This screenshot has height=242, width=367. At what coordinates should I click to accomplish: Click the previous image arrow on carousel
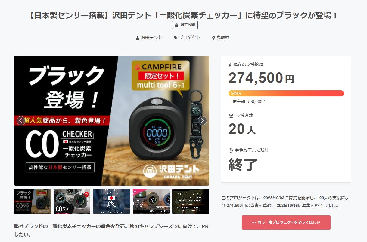pos(21,121)
